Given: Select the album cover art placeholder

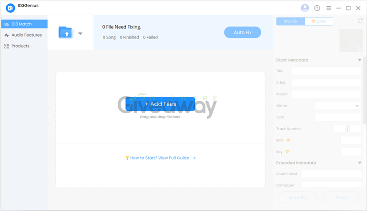Looking at the screenshot, I should point(351,40).
